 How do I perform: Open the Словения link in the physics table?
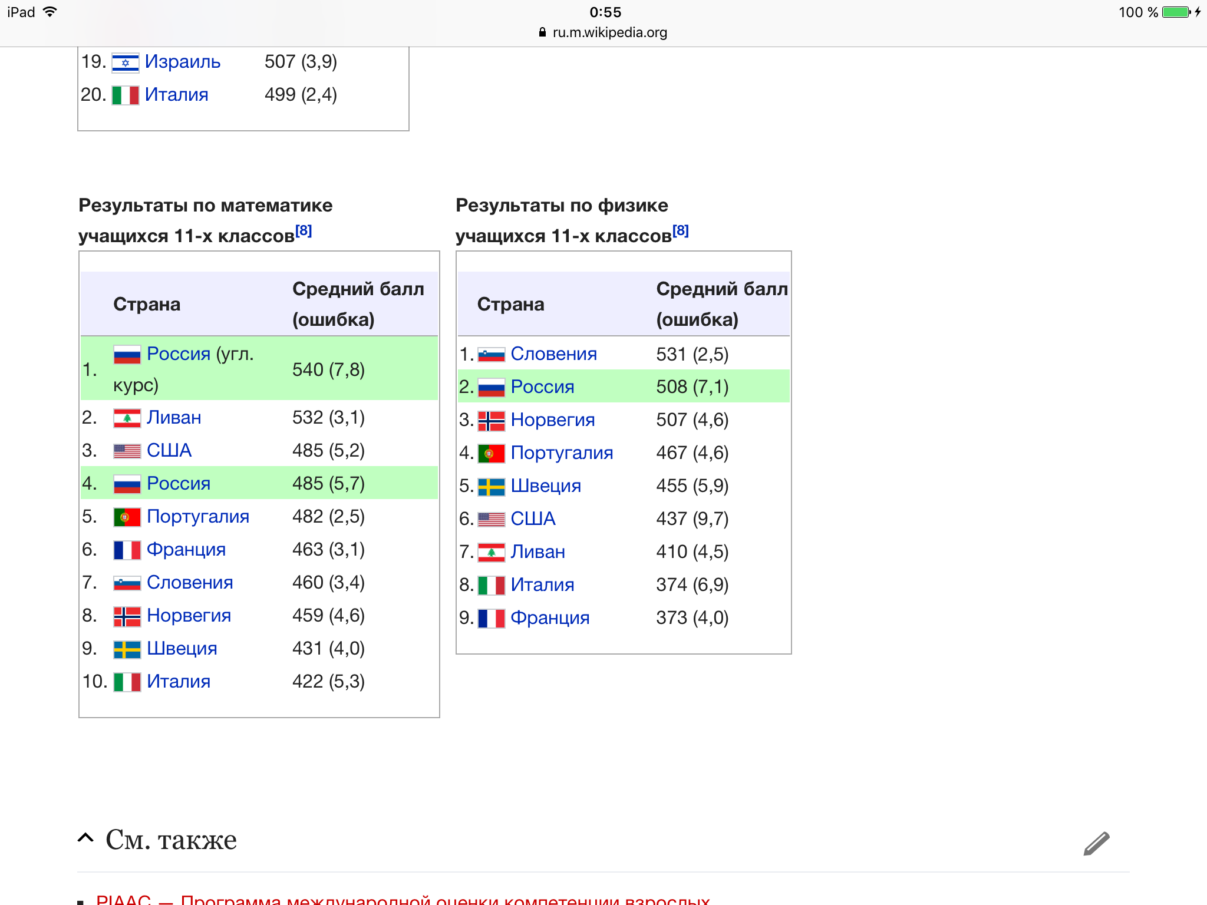click(x=554, y=354)
